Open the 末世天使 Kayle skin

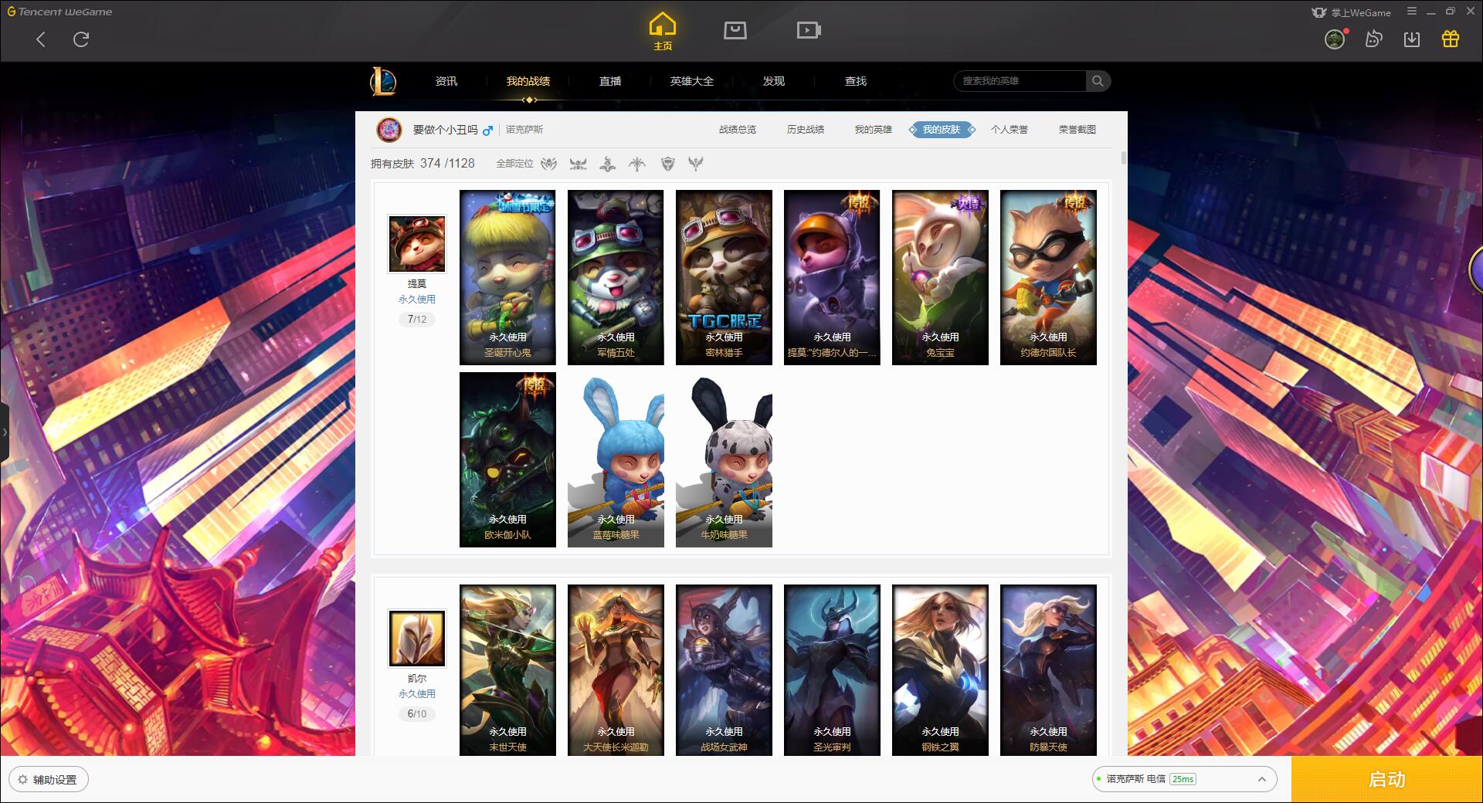pyautogui.click(x=507, y=669)
